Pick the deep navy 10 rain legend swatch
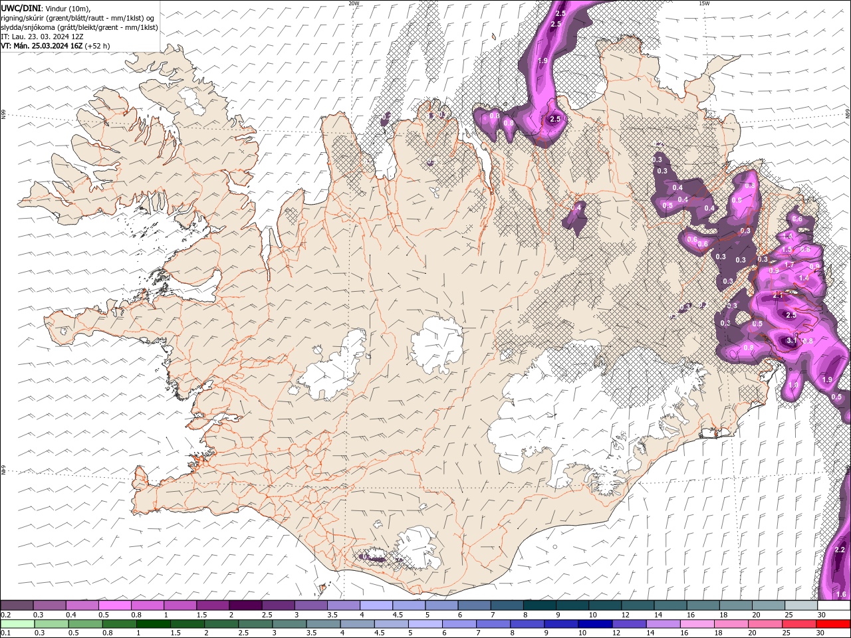Image resolution: width=851 pixels, height=638 pixels. (595, 623)
